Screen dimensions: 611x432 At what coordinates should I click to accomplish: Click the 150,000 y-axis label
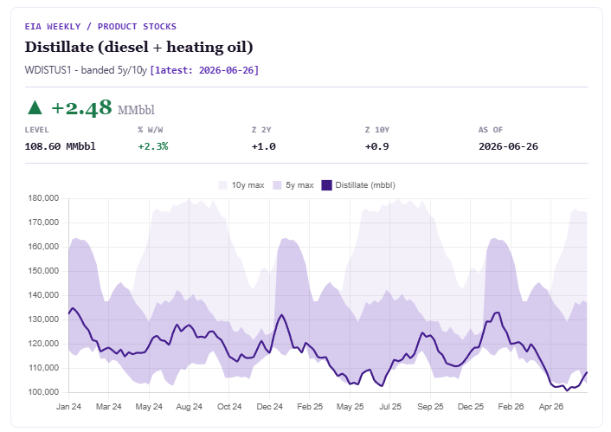[x=43, y=271]
